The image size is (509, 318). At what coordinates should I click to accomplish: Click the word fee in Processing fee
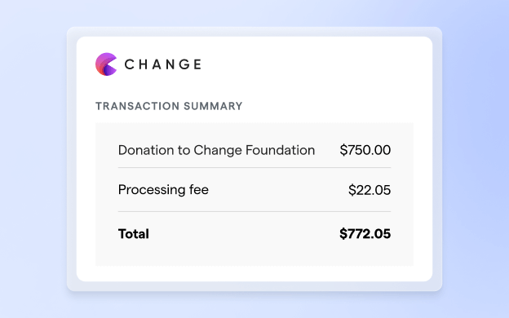click(x=199, y=189)
